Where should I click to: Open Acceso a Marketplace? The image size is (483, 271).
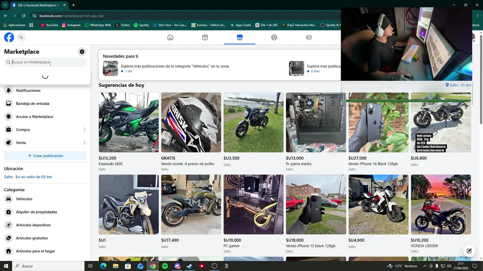click(45, 117)
